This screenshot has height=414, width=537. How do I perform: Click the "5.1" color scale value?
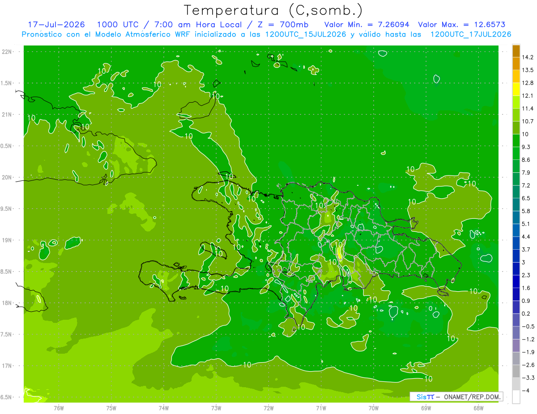pyautogui.click(x=526, y=224)
